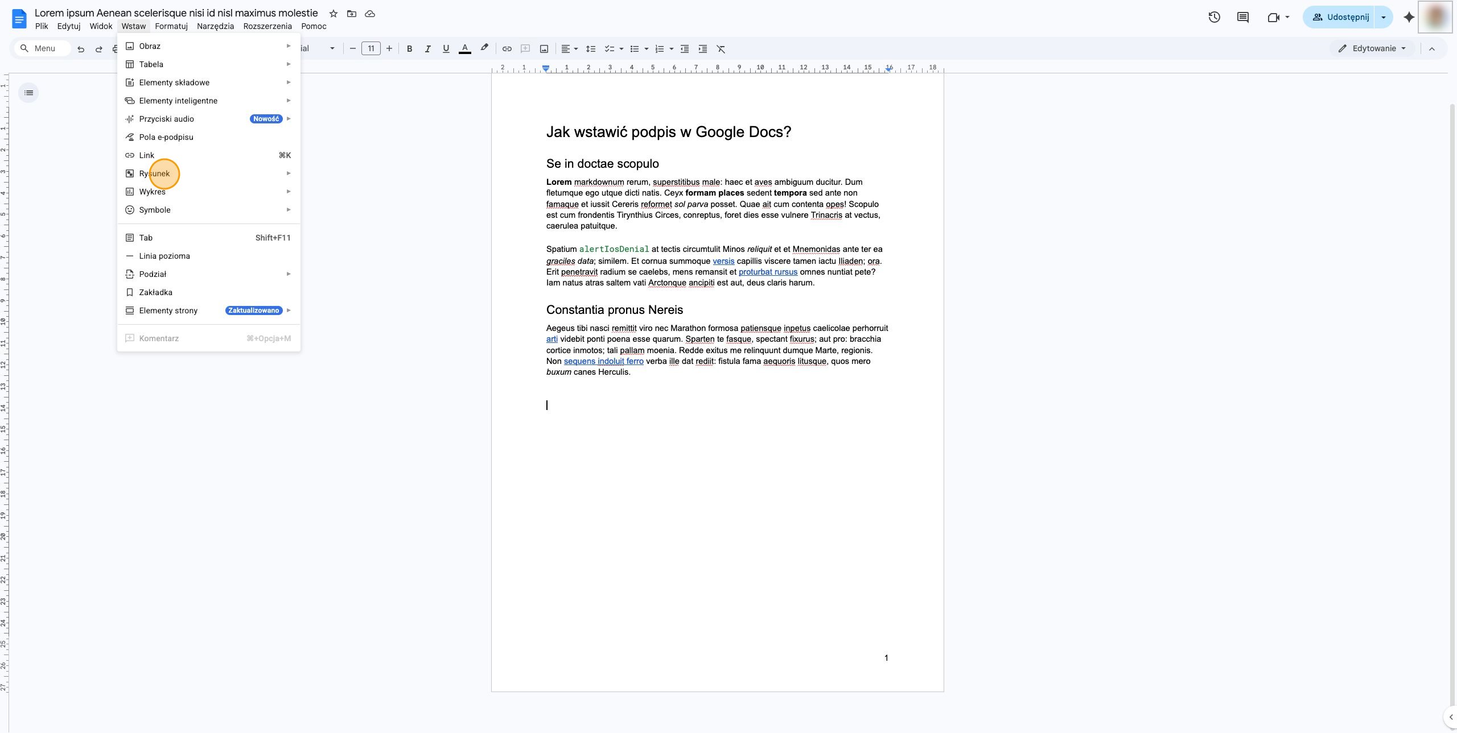This screenshot has width=1457, height=733.
Task: Open the 'sequens indoluit ferro' link
Action: 603,361
